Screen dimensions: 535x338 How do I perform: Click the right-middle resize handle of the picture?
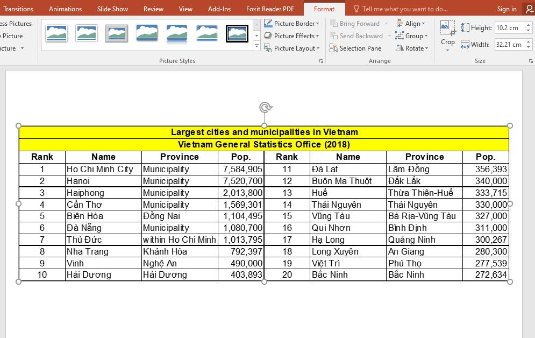[x=510, y=203]
